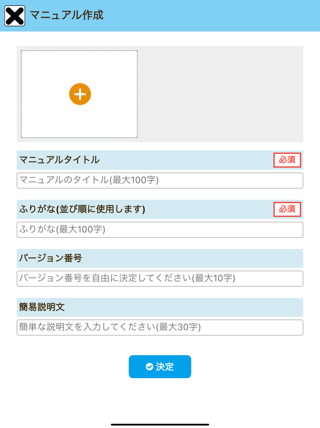Click the 必須 badge next to ふりがな
320x428 pixels.
287,209
